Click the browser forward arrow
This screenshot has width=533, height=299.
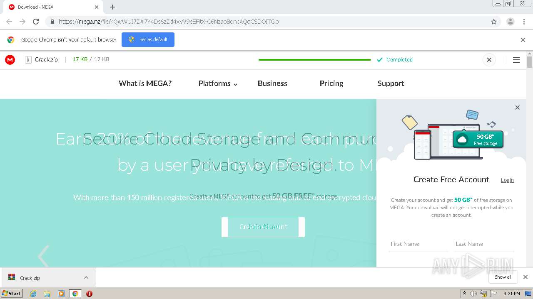pos(22,22)
